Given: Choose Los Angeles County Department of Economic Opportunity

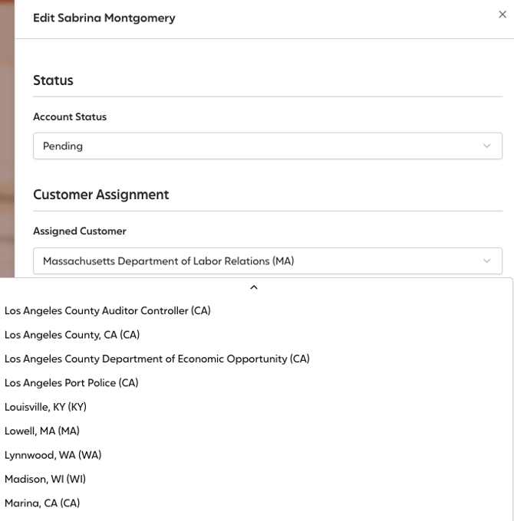Looking at the screenshot, I should coord(256,359).
